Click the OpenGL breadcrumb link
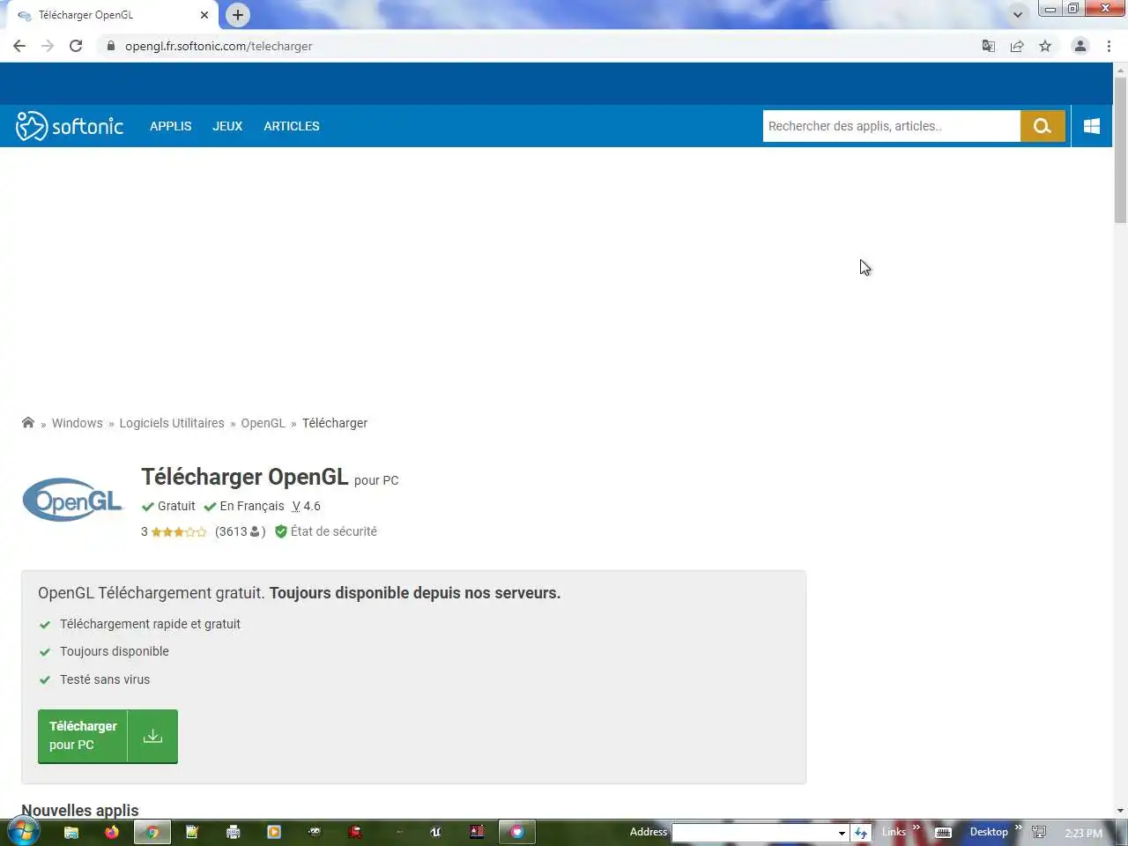Screen dimensions: 1128x846 [x=263, y=423]
